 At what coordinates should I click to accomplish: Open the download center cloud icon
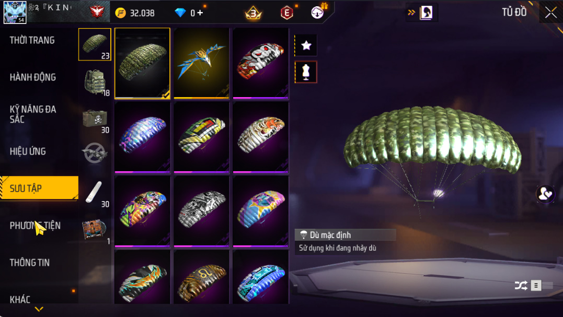coord(317,13)
